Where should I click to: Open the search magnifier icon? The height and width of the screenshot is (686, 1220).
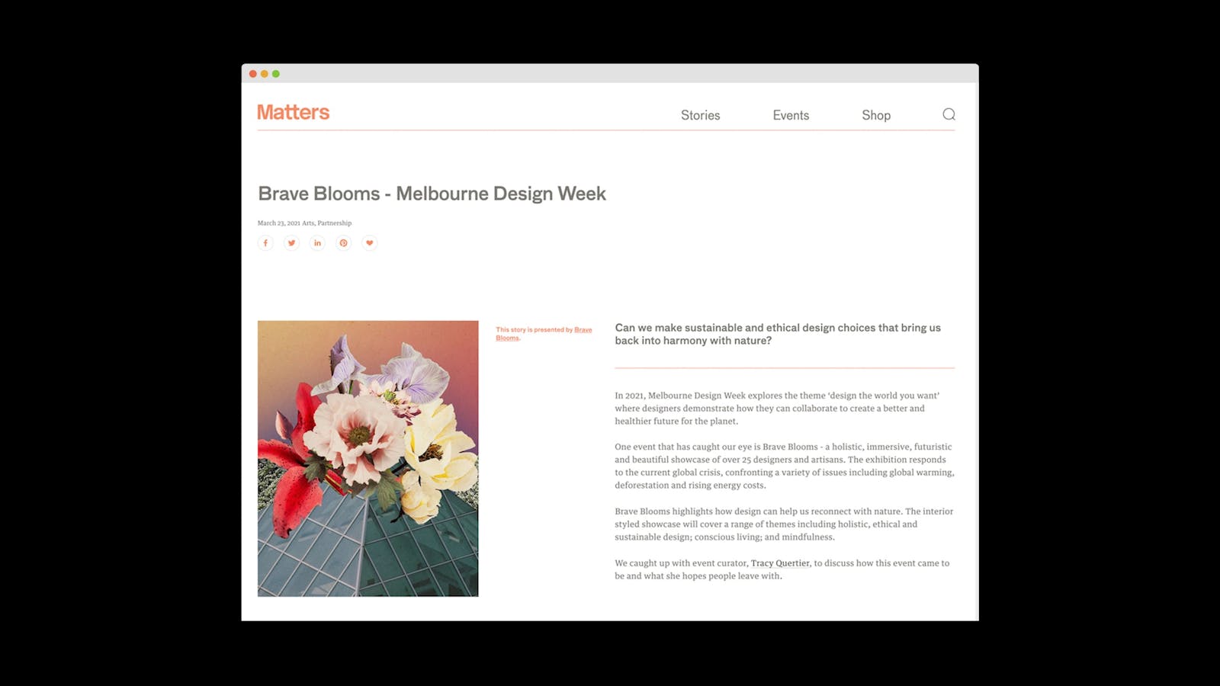(x=949, y=114)
